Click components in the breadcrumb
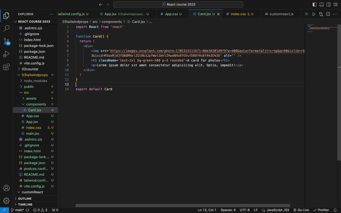The image size is (341, 213). click(112, 22)
